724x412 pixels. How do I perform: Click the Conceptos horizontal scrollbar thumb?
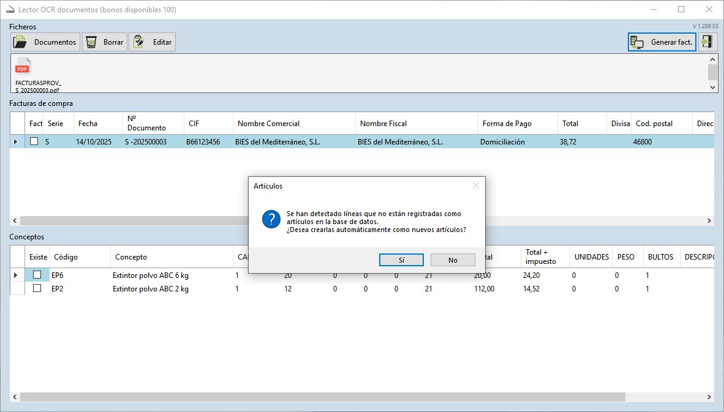coord(323,397)
